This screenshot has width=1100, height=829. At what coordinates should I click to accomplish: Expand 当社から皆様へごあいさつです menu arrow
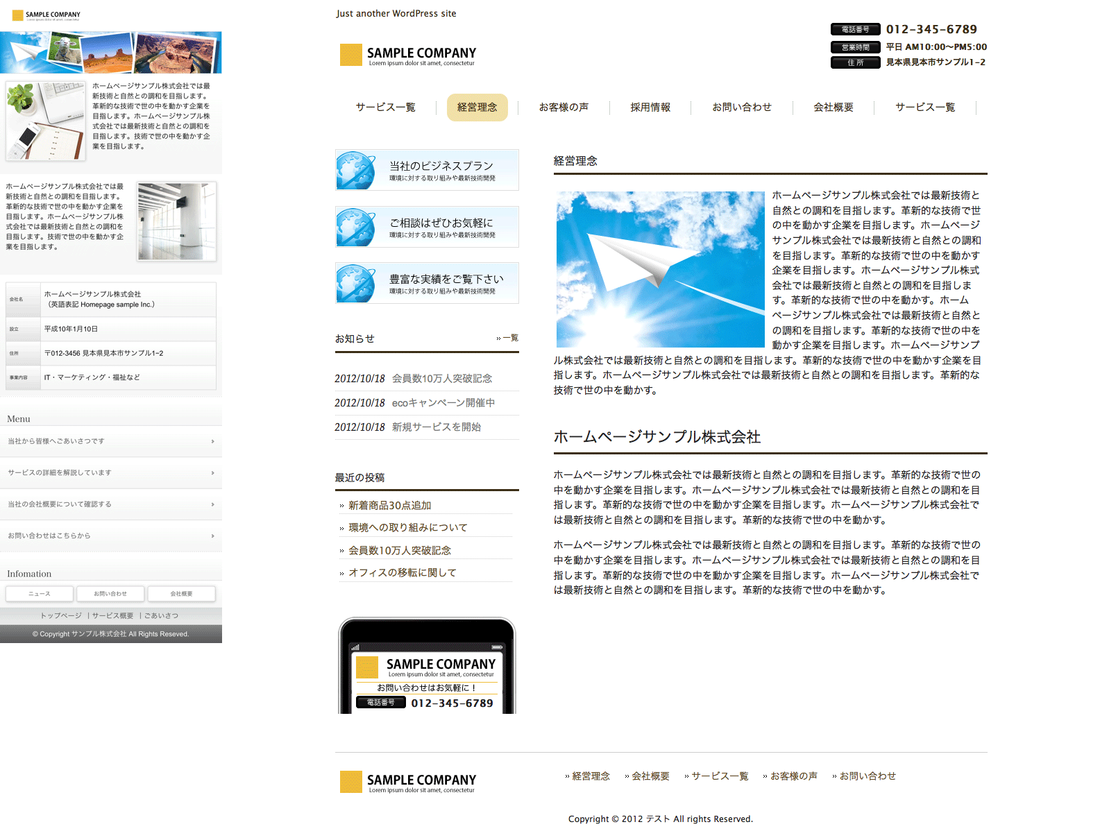[212, 441]
